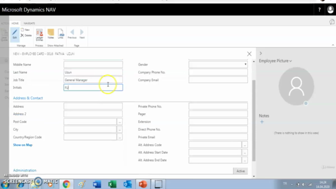Open Outlook from the taskbar
This screenshot has height=189, width=336.
[128, 184]
